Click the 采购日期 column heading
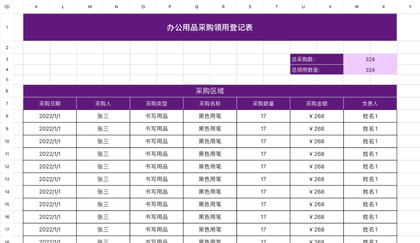This screenshot has width=420, height=243. pos(50,103)
